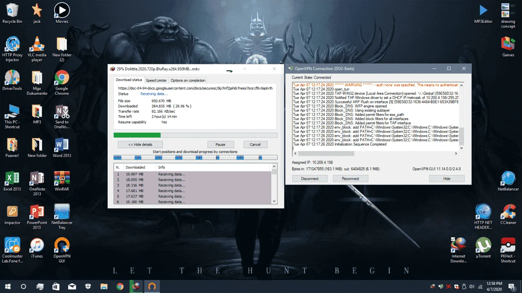The image size is (522, 293).
Task: Open the Games desktop icon
Action: coord(508,47)
